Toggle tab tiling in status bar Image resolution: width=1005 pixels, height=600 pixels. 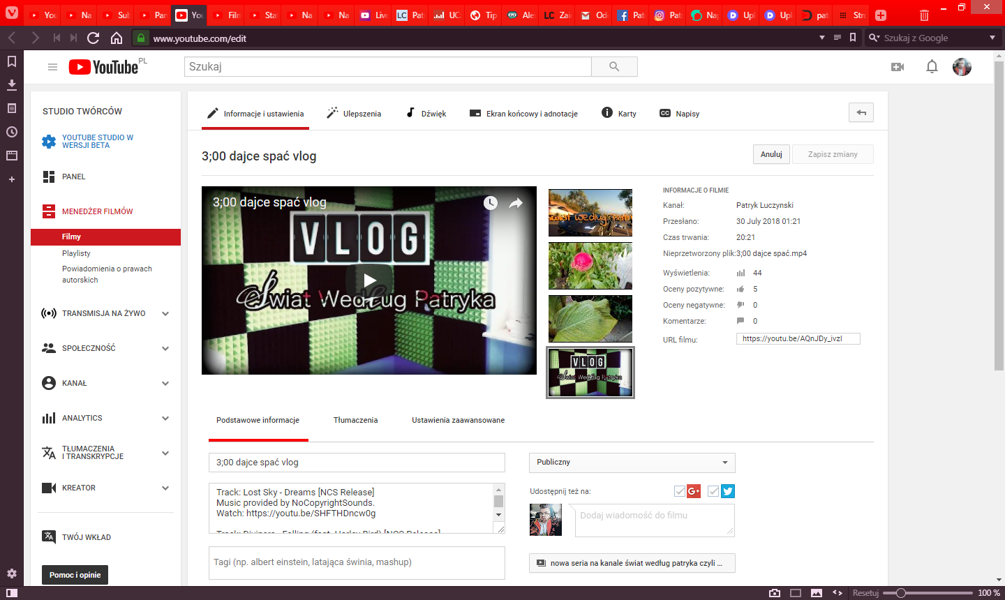pyautogui.click(x=796, y=593)
